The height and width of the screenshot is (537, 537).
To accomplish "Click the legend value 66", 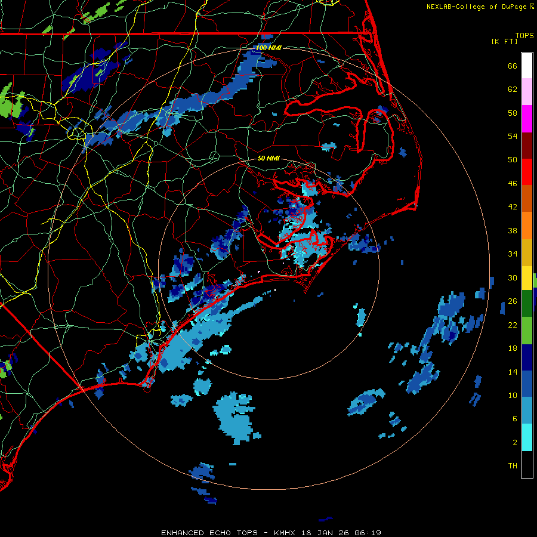I will (x=513, y=66).
